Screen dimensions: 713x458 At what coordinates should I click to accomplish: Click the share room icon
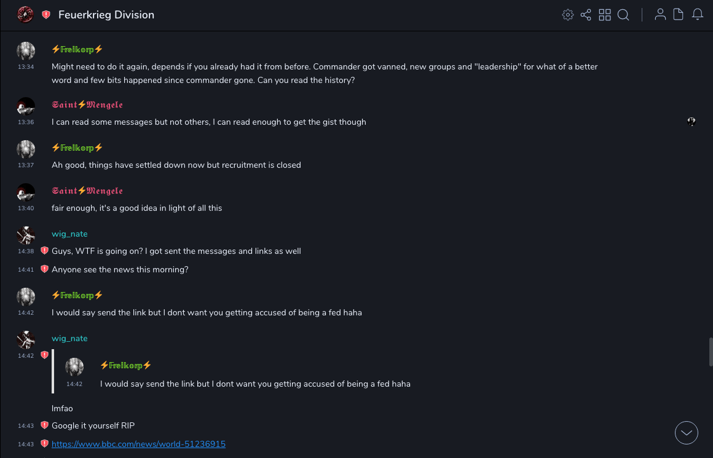click(x=586, y=15)
